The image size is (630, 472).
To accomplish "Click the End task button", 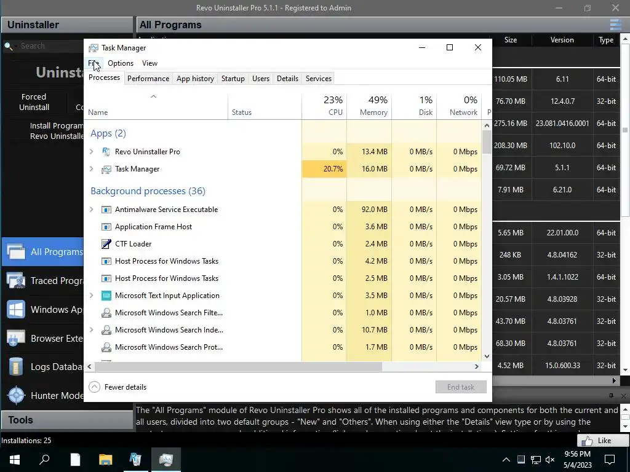I will point(461,387).
